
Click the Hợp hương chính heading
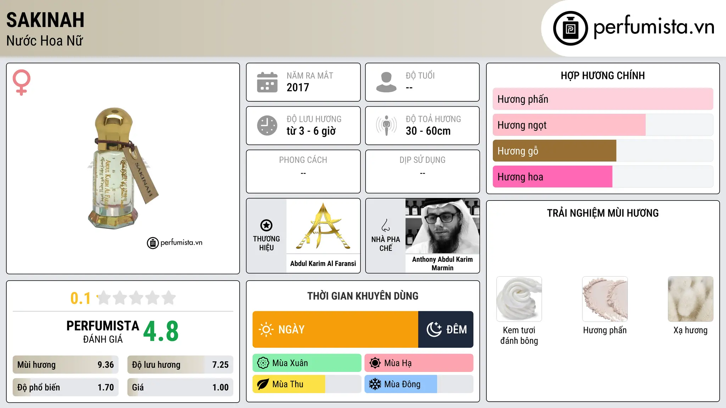(603, 75)
